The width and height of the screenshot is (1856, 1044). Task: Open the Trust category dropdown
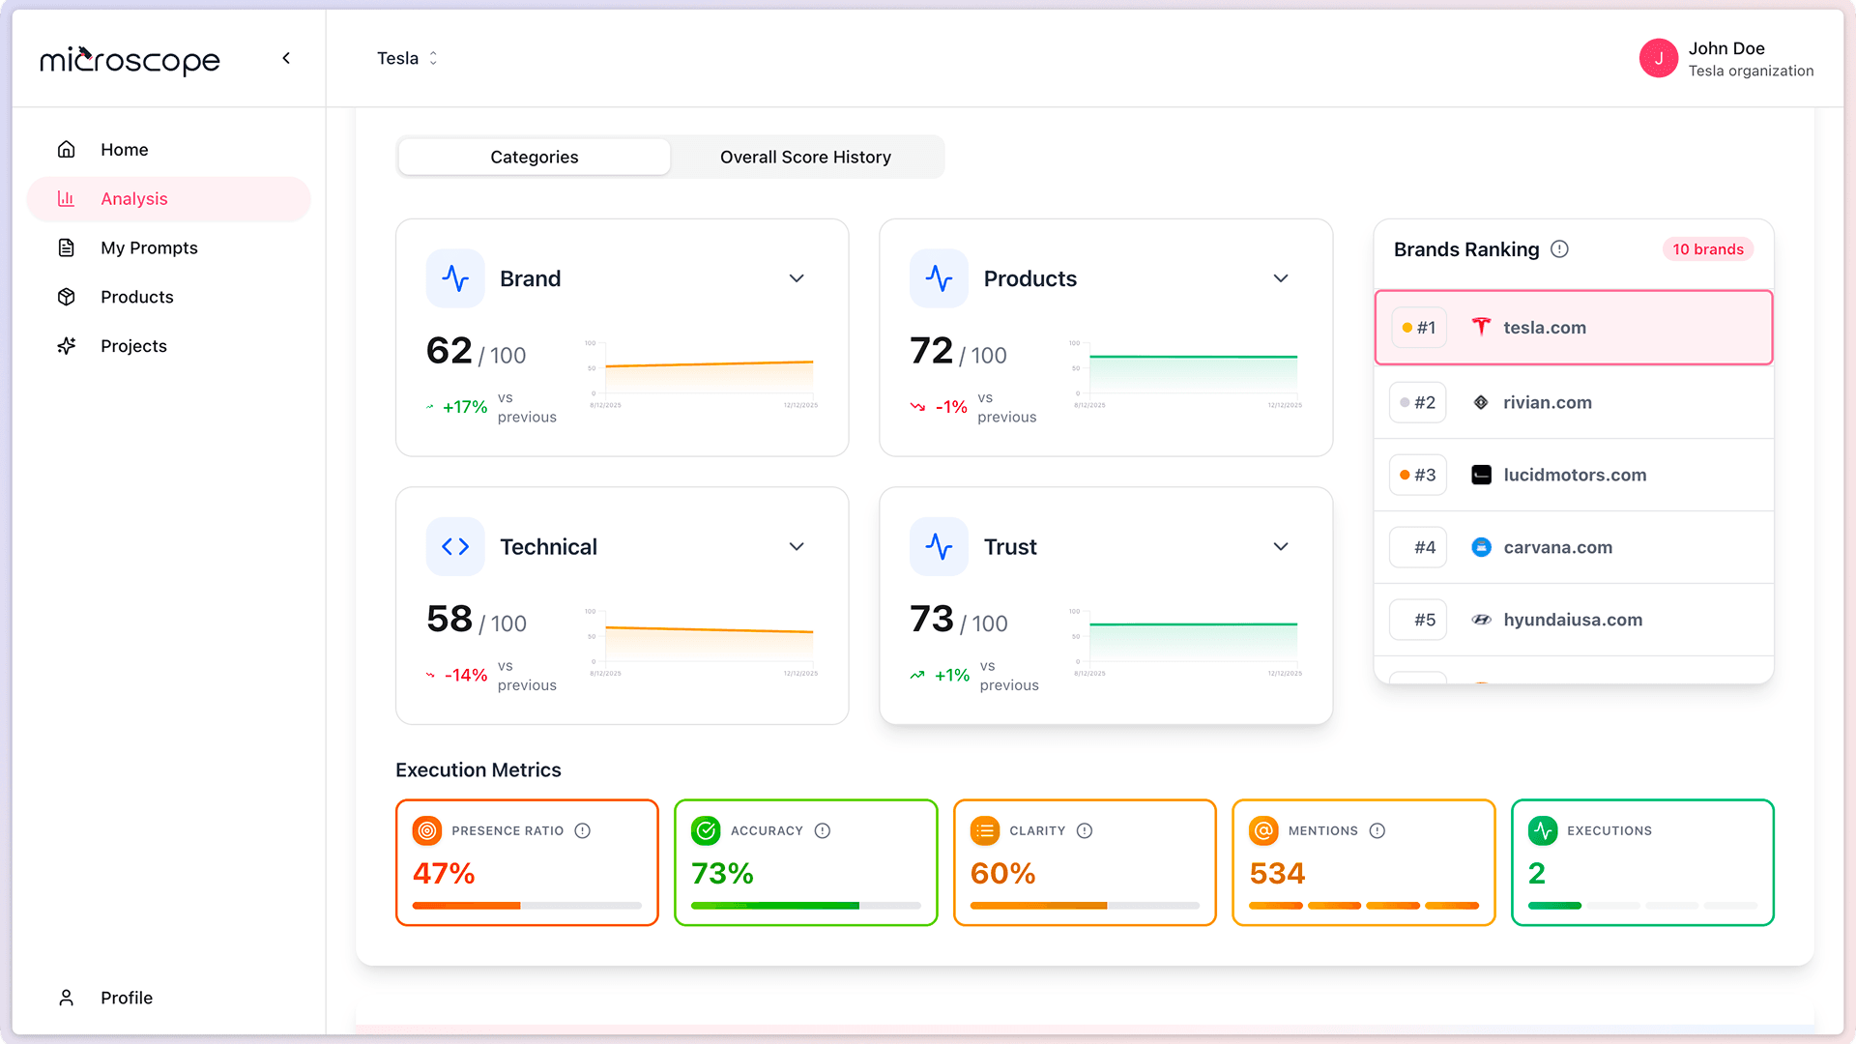point(1281,546)
